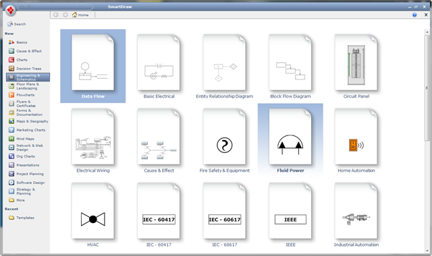
Task: Open the Mind Maps category
Action: (x=21, y=139)
